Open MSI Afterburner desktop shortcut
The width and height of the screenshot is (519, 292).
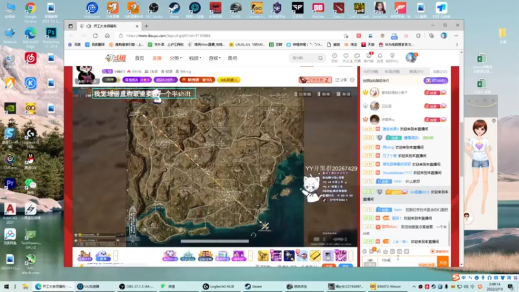point(30,264)
